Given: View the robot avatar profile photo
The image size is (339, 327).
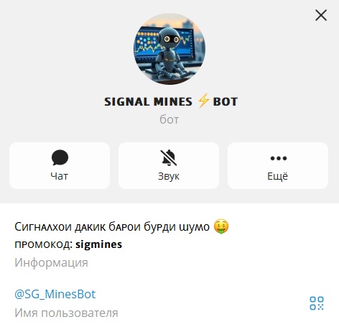Looking at the screenshot, I should tap(169, 49).
